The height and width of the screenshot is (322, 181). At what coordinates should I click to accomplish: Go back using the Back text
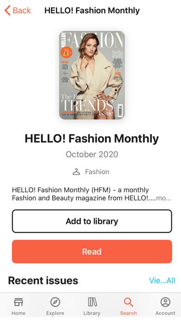(x=22, y=11)
